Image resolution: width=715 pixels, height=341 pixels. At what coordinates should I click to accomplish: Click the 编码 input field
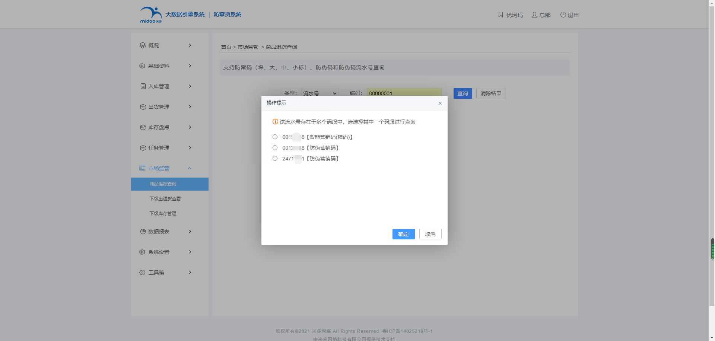point(404,93)
